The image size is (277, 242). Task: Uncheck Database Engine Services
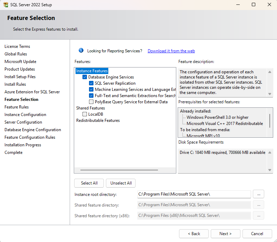pos(85,77)
